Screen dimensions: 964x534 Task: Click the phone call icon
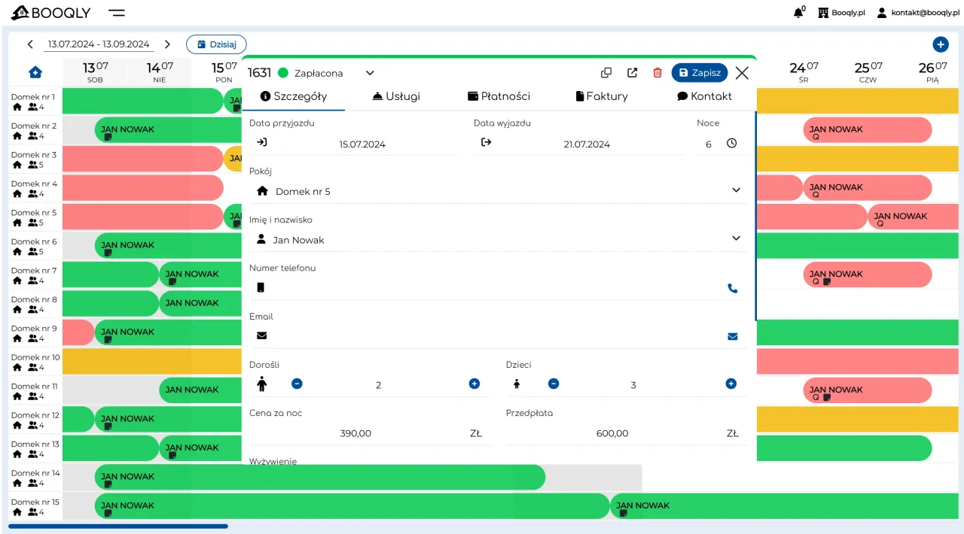732,288
